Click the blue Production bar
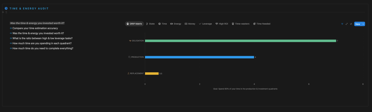The height and width of the screenshot is (112, 372). tap(200, 57)
